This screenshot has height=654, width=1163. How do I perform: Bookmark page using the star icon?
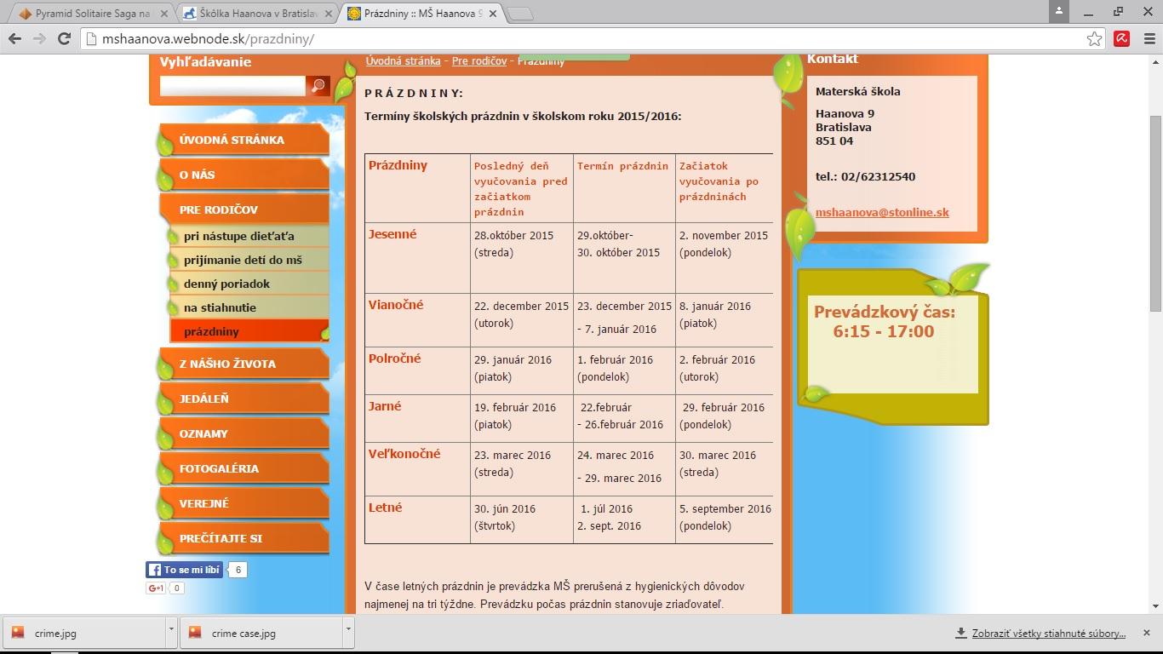1094,39
